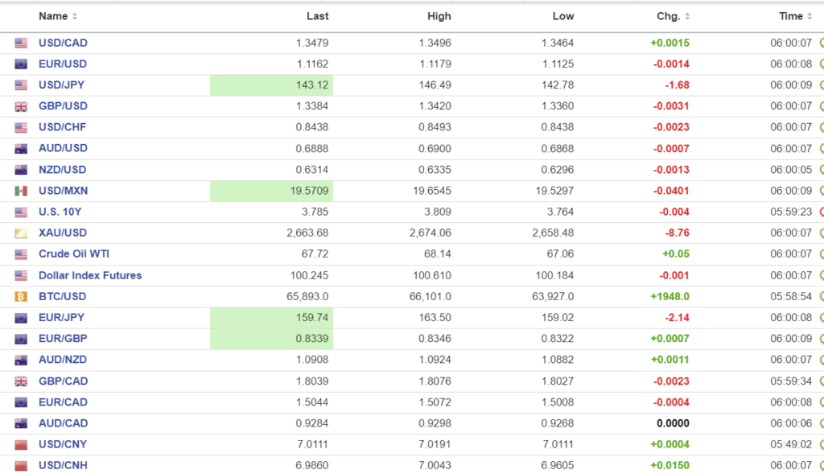Select the EUR/JPY pair link
This screenshot has width=824, height=474.
tap(62, 317)
